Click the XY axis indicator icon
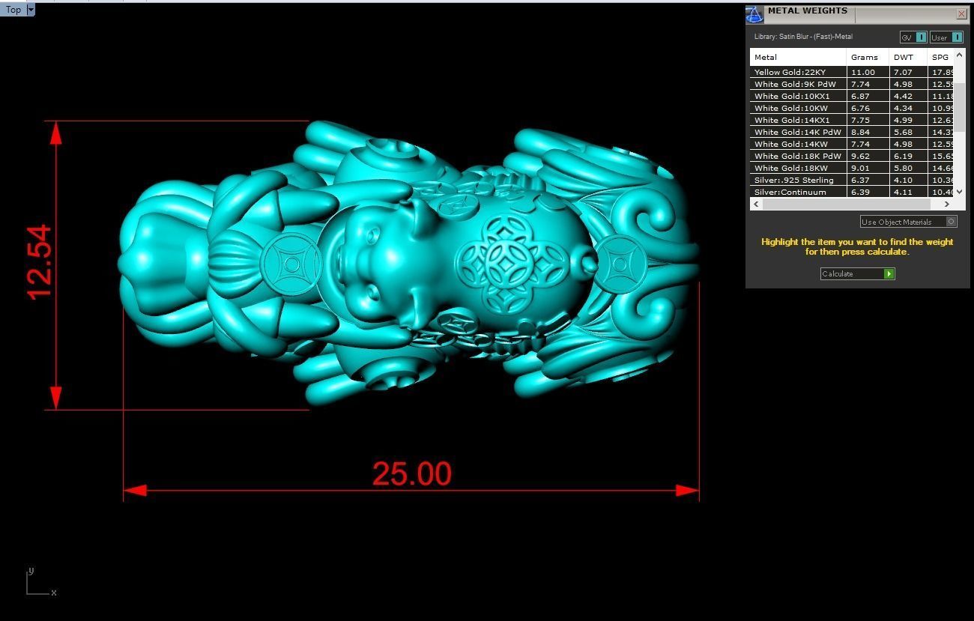Viewport: 974px width, 621px height. (40, 583)
